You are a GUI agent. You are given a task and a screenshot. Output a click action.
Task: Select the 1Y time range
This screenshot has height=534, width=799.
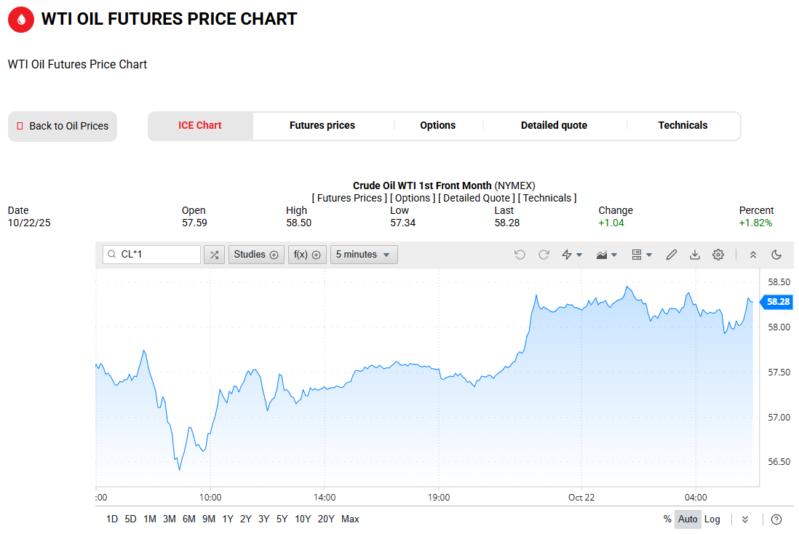click(228, 519)
